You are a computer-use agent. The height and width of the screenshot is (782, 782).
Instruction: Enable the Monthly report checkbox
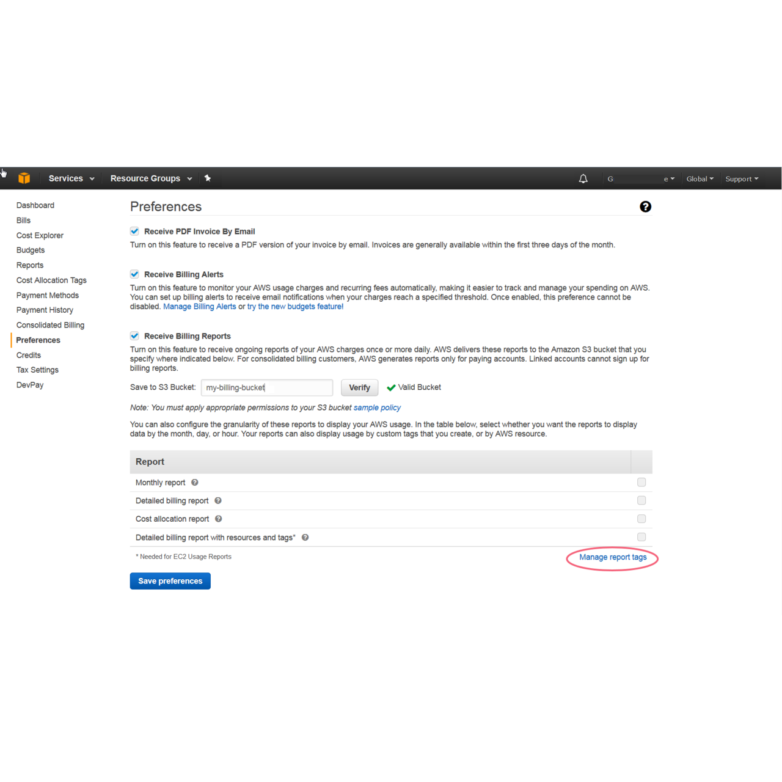[x=641, y=483]
